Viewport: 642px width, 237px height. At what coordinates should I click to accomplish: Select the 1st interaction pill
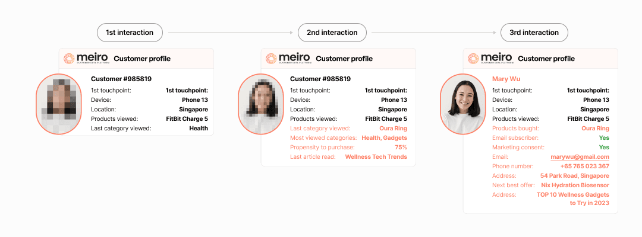pos(130,33)
